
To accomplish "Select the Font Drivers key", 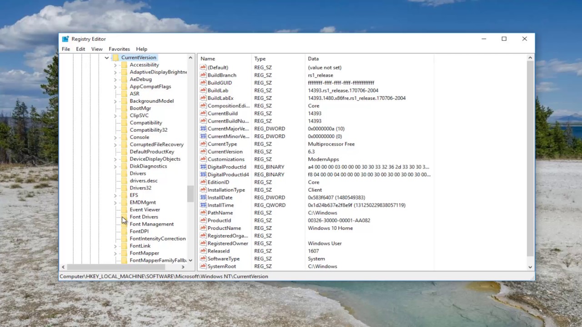I will [144, 217].
